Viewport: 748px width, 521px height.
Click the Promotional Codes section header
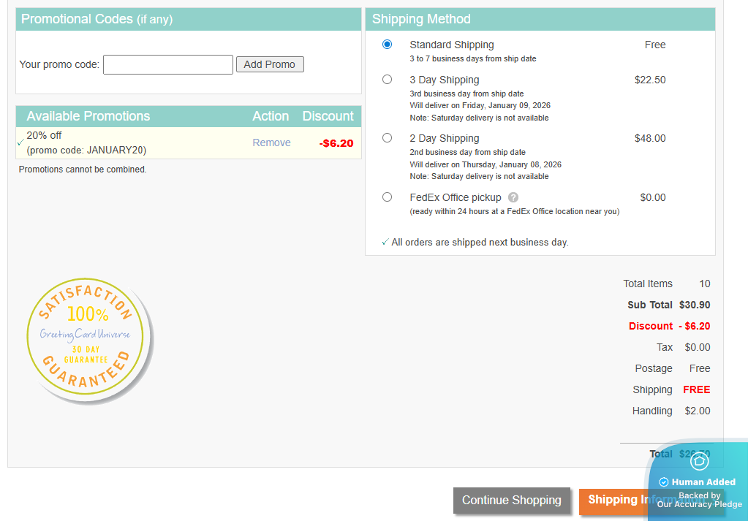pos(97,19)
